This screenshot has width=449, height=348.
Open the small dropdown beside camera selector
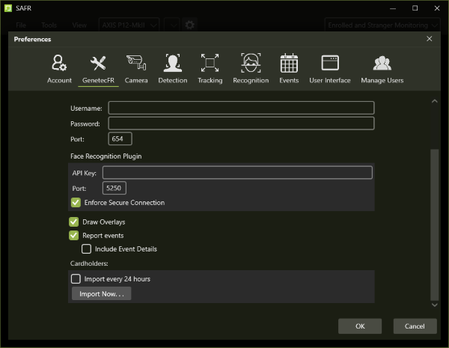(172, 25)
